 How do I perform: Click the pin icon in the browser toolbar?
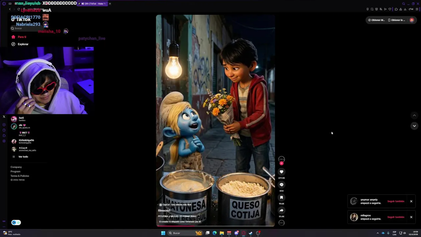[368, 9]
